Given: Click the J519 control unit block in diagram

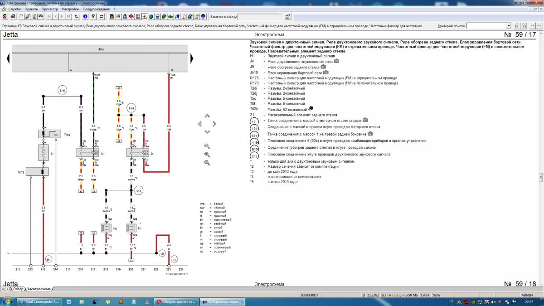Looking at the screenshot, I should tap(99, 58).
